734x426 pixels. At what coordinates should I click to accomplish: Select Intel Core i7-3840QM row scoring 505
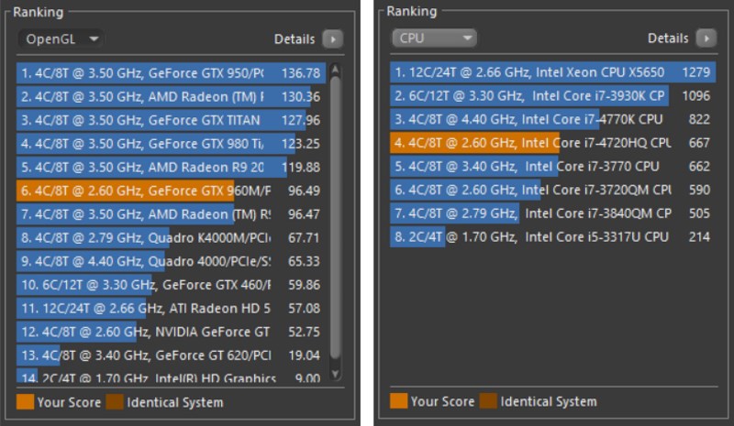[x=553, y=213]
